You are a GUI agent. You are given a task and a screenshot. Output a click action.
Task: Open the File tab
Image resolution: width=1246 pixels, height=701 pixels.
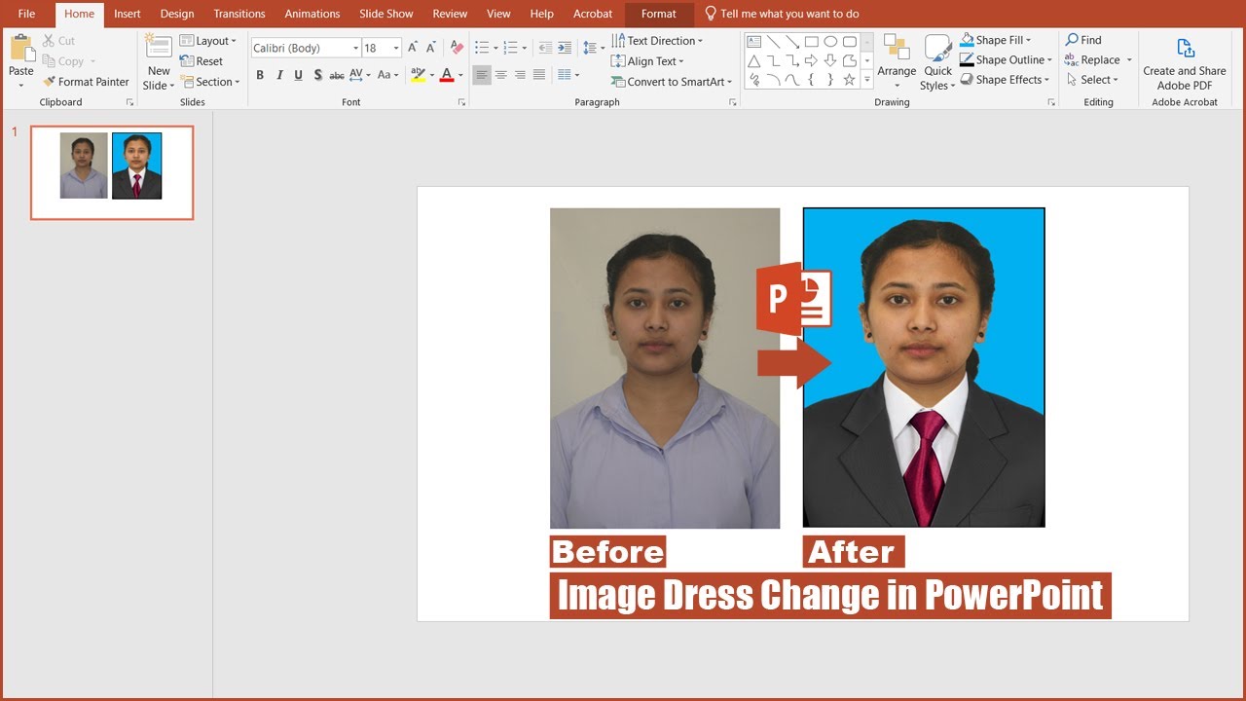(x=26, y=14)
